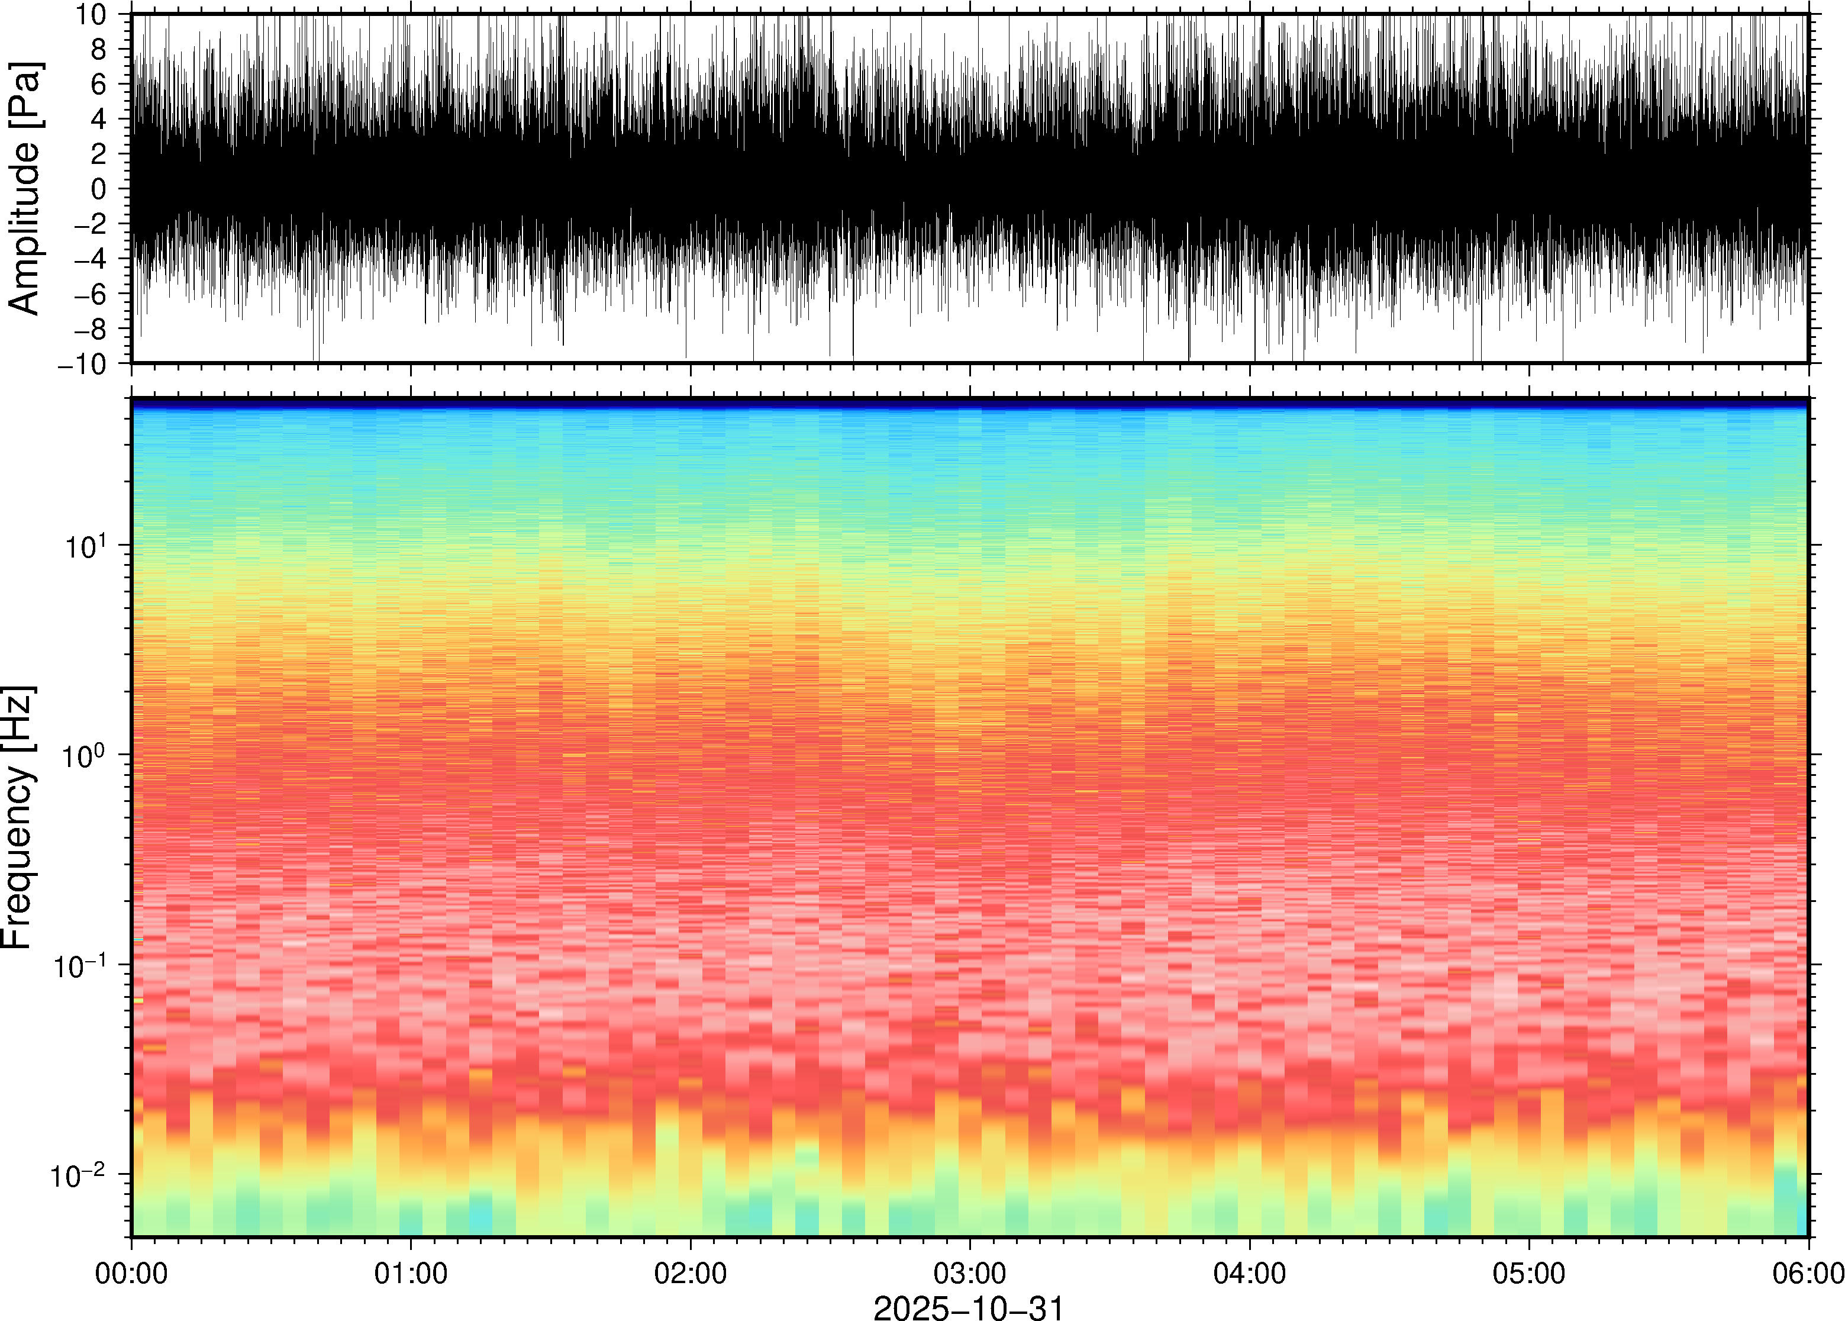The width and height of the screenshot is (1845, 1321).
Task: Click the 0 amplitude tick label
Action: point(99,189)
